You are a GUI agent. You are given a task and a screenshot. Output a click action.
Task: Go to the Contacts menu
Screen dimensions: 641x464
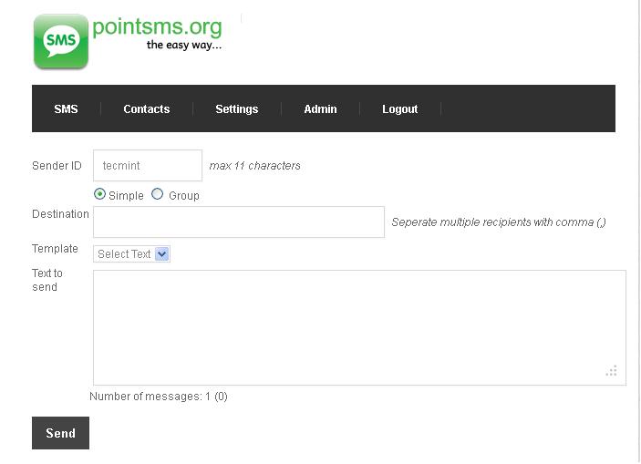tap(147, 109)
